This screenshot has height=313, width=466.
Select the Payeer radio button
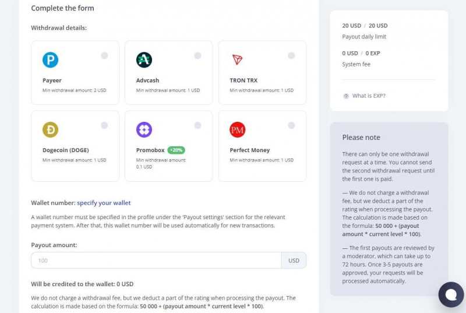pyautogui.click(x=104, y=55)
